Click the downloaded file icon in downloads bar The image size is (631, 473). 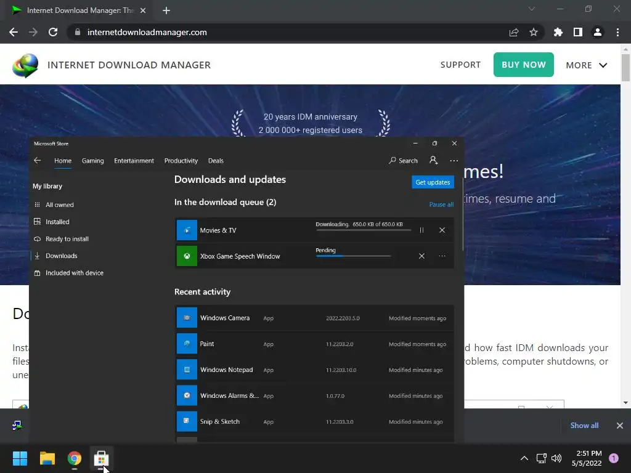pyautogui.click(x=17, y=425)
